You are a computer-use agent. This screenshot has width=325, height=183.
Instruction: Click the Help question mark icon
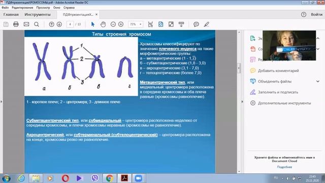[304, 15]
